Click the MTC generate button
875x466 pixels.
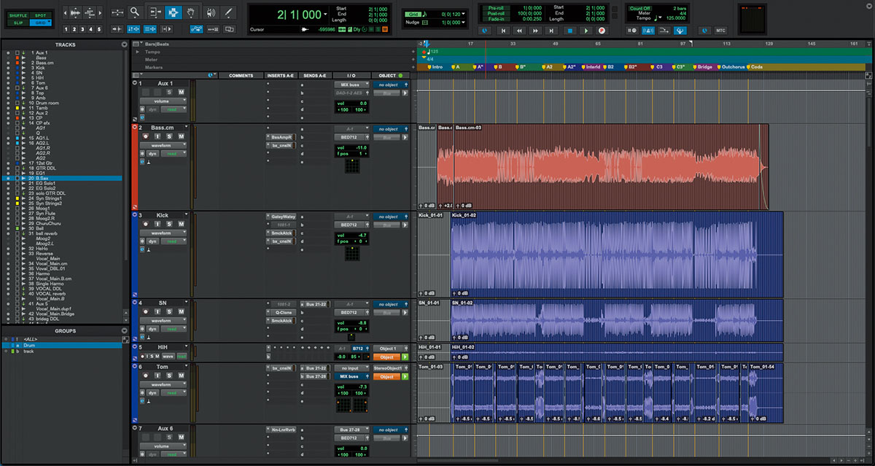pyautogui.click(x=720, y=30)
